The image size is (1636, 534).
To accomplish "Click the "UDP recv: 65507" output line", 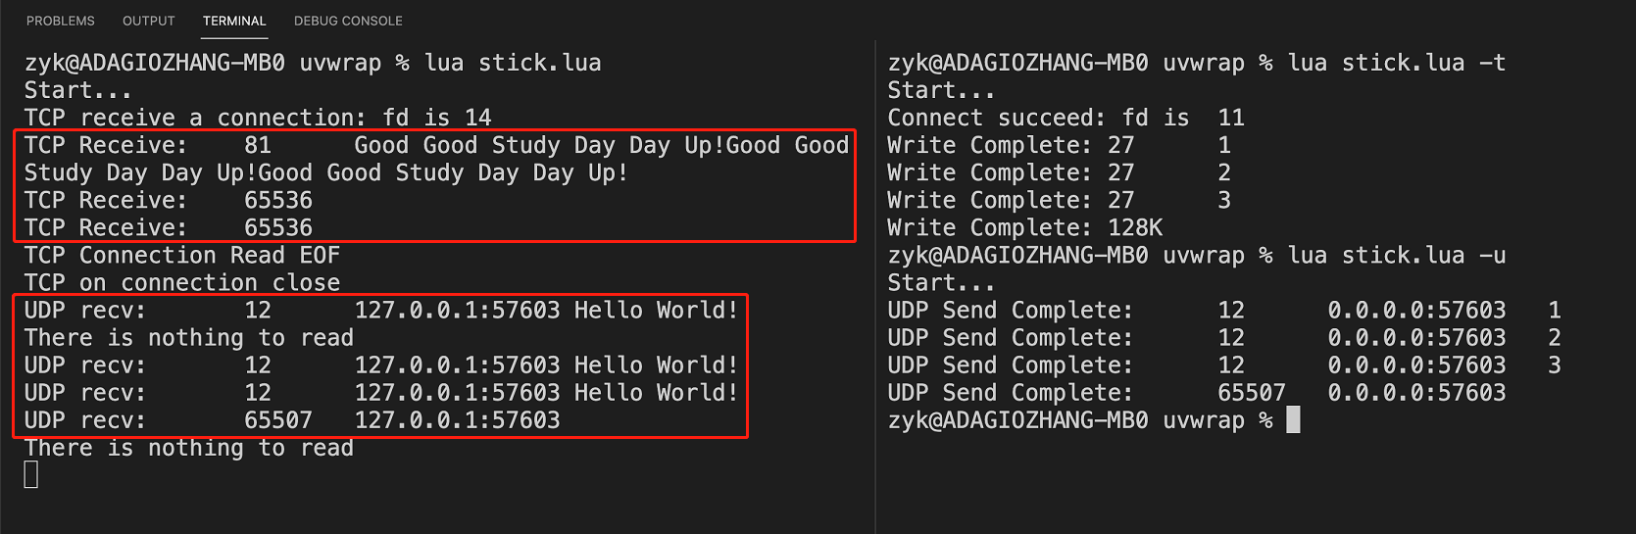I will pyautogui.click(x=292, y=420).
